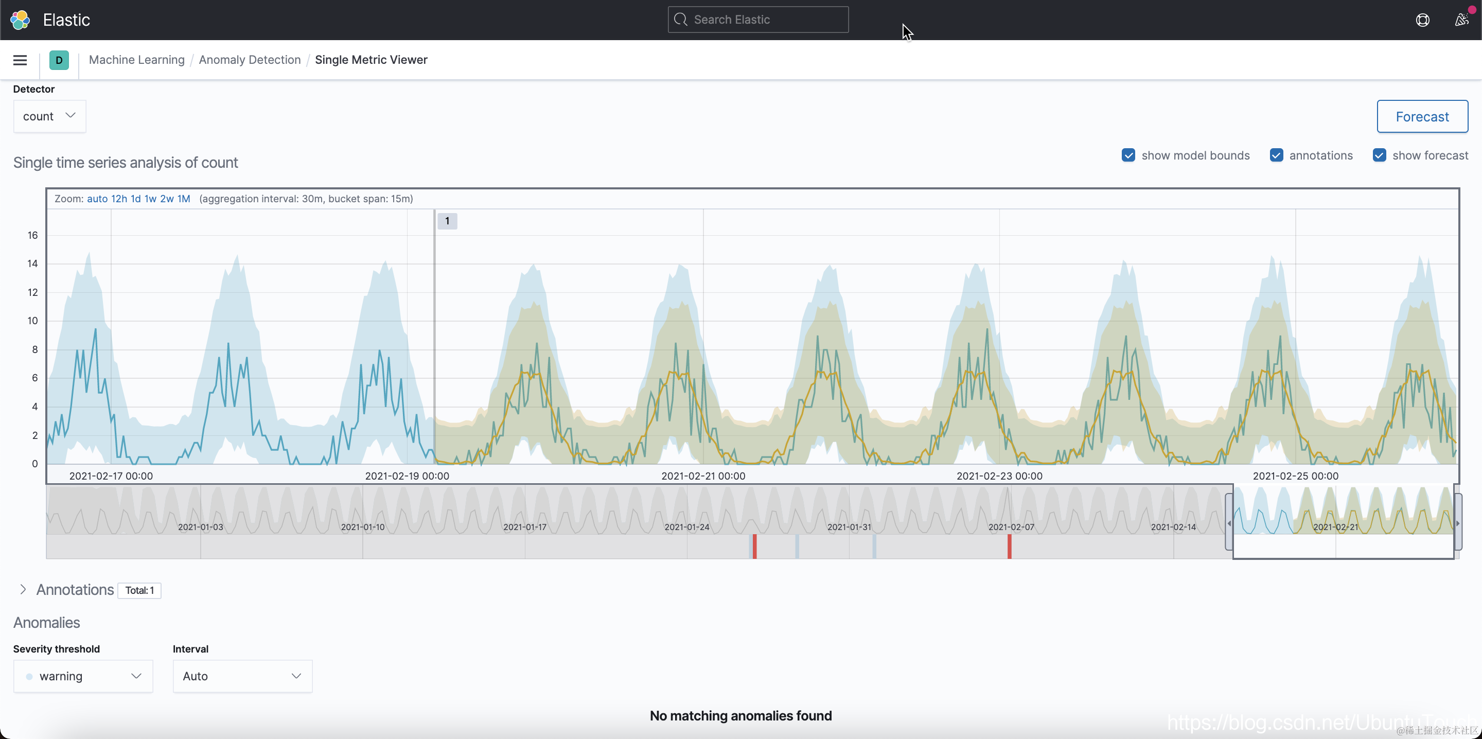Open the Severity threshold dropdown

[x=83, y=676]
